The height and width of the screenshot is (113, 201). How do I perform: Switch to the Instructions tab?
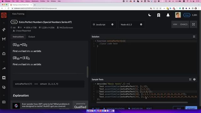click(18, 37)
